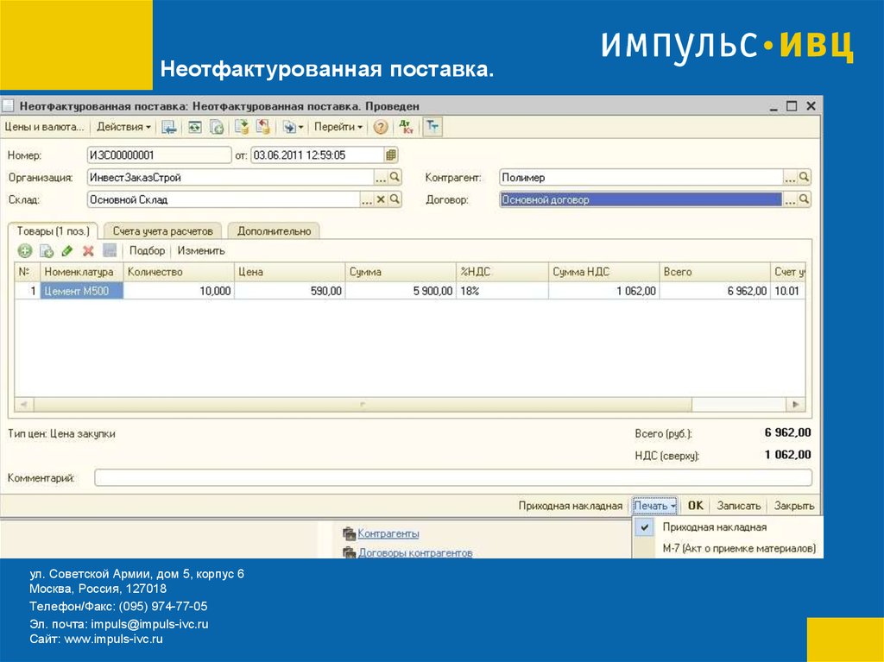Click the Записать button
884x662 pixels.
coord(739,506)
